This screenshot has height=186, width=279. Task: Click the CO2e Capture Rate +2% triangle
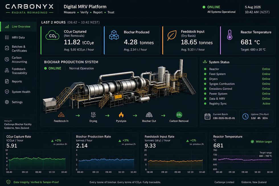pos(52,141)
